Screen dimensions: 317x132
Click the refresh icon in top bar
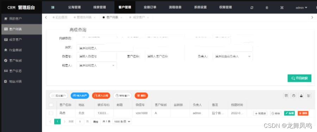click(x=252, y=7)
